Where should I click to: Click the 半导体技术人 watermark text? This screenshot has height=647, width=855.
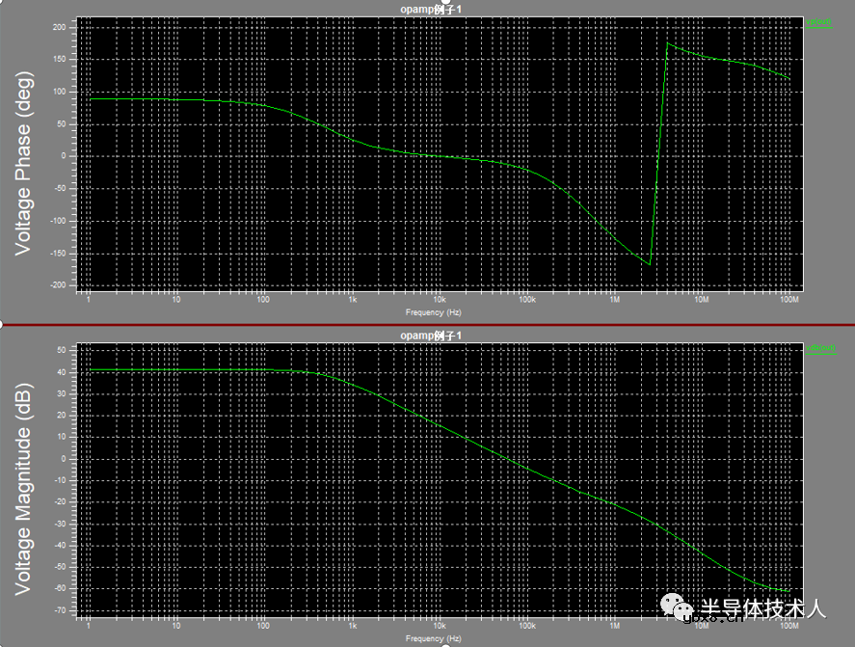761,608
